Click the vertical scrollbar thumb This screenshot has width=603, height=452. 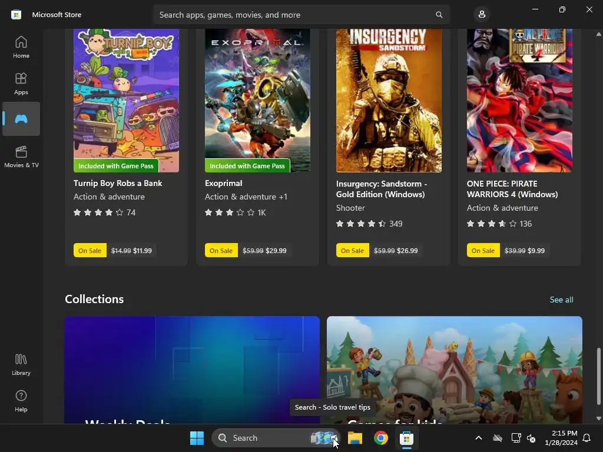coord(598,376)
